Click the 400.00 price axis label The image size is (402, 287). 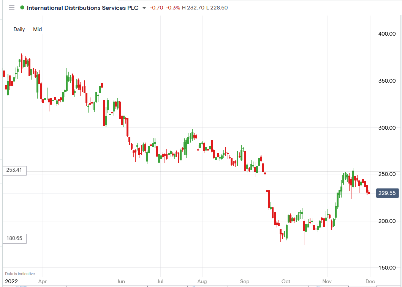pos(387,34)
